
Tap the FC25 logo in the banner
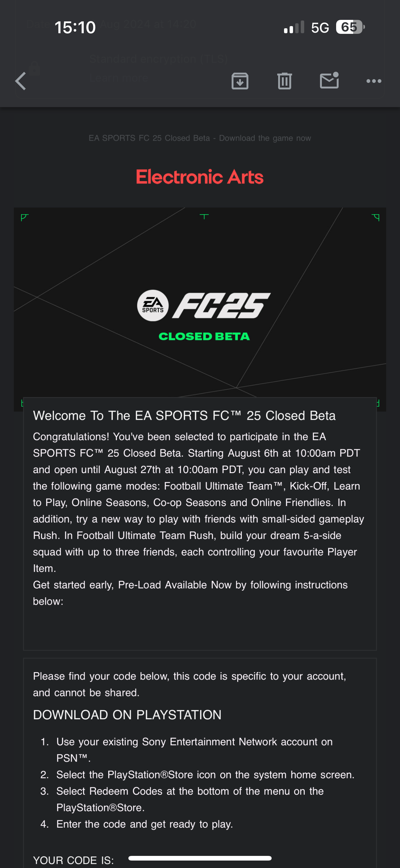pos(221,305)
